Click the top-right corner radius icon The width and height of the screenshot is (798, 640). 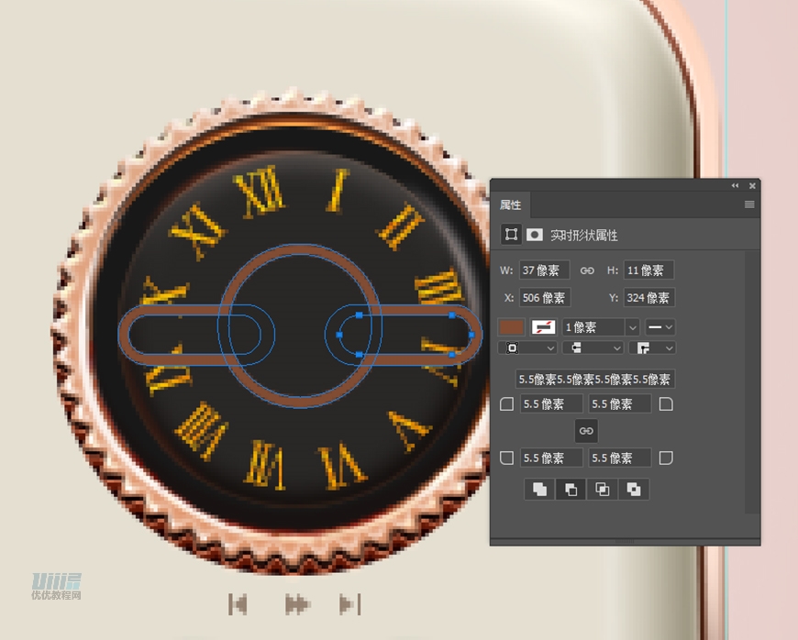point(666,404)
